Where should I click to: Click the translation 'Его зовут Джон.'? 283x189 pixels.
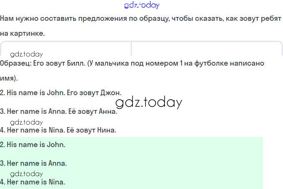[x=94, y=93]
